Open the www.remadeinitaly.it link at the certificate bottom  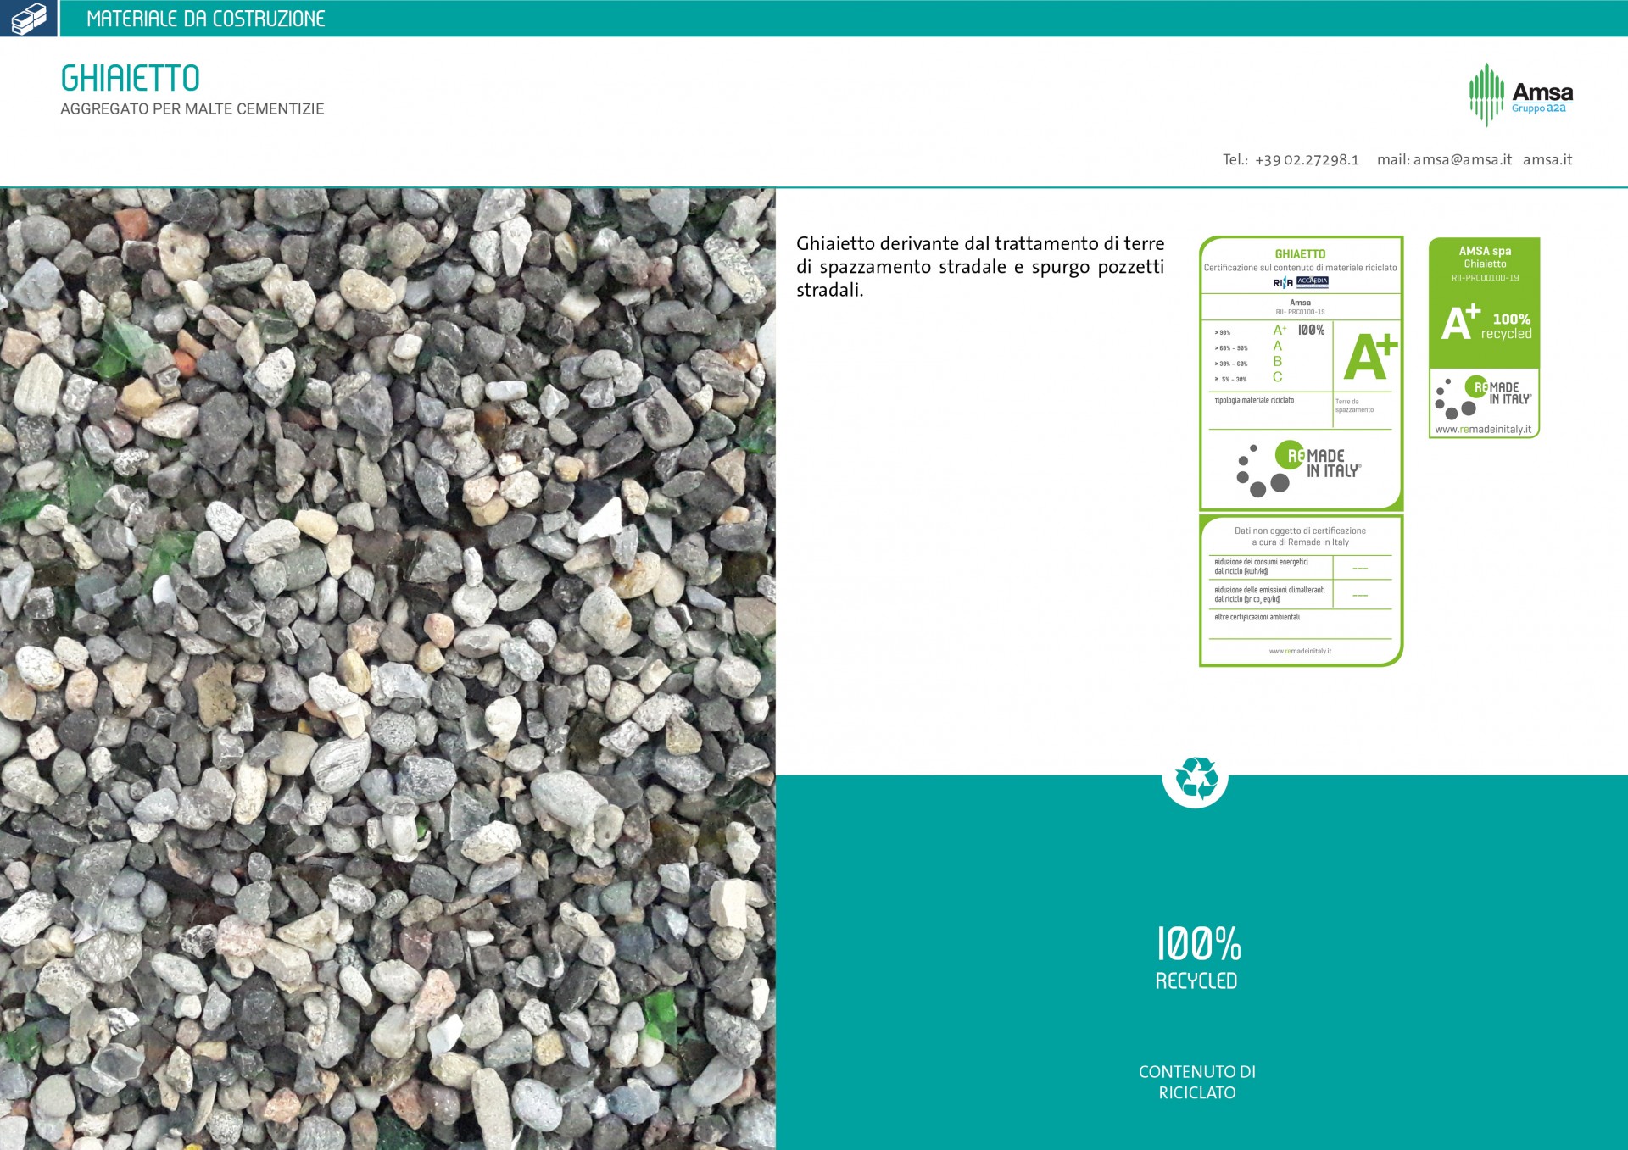point(1300,651)
